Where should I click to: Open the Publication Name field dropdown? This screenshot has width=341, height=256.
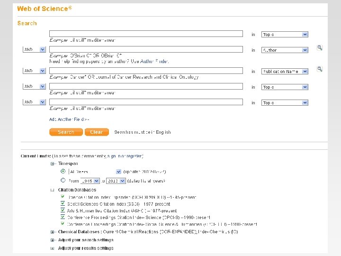(x=285, y=71)
